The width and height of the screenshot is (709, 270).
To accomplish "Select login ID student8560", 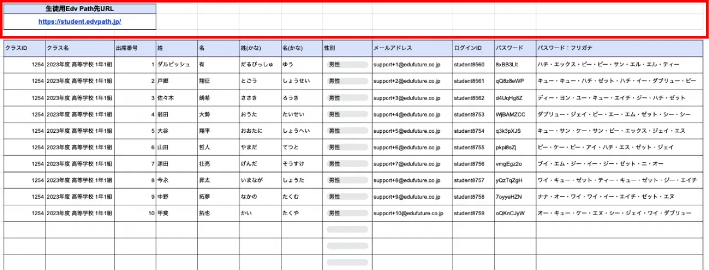I will [473, 65].
